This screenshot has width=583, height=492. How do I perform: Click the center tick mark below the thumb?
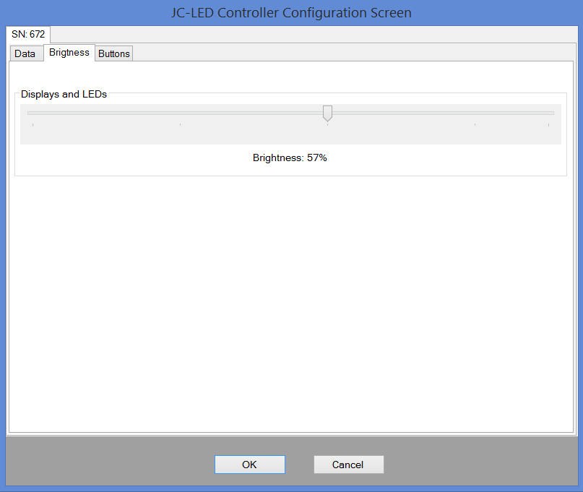(x=327, y=125)
